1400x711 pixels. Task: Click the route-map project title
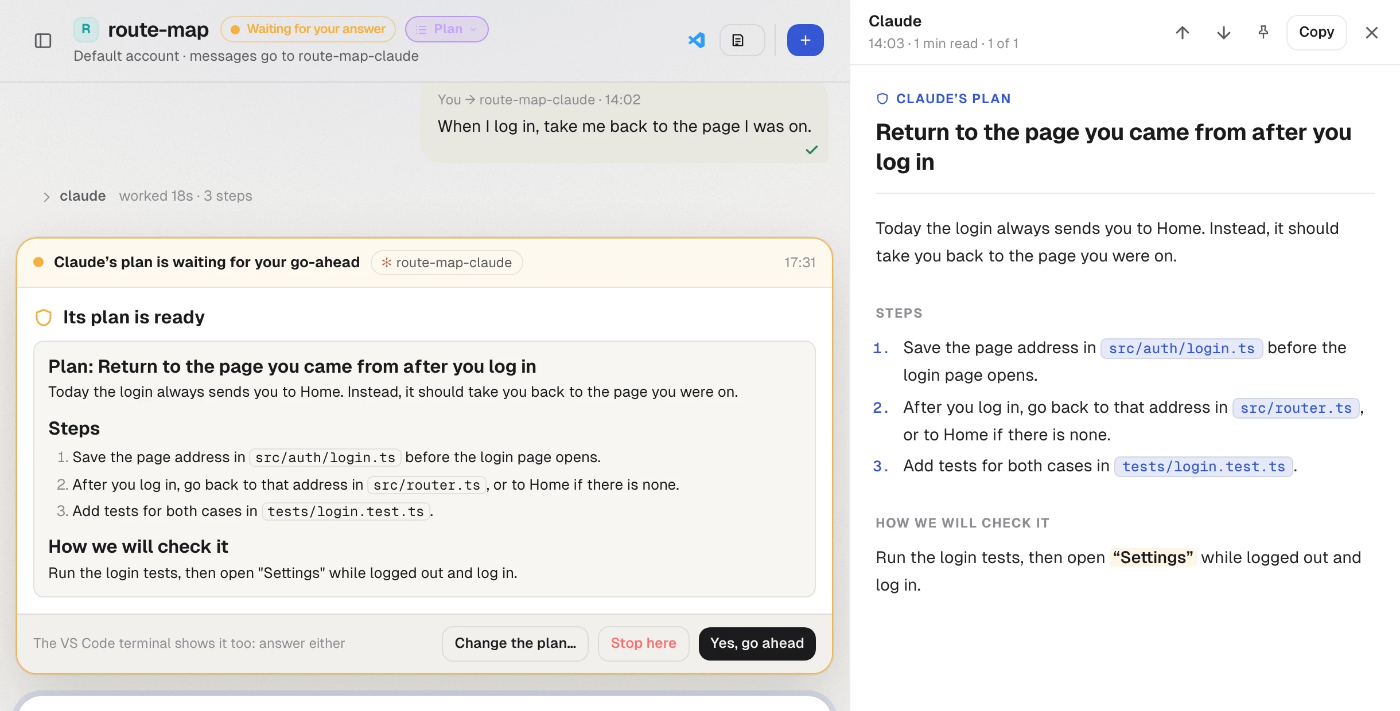tap(158, 29)
